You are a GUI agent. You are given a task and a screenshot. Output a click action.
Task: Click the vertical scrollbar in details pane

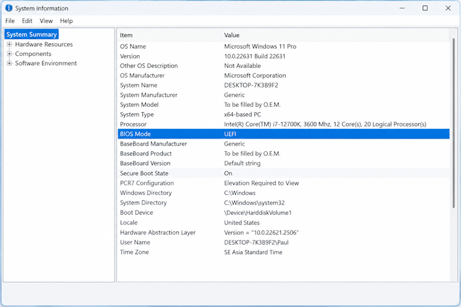pyautogui.click(x=454, y=124)
